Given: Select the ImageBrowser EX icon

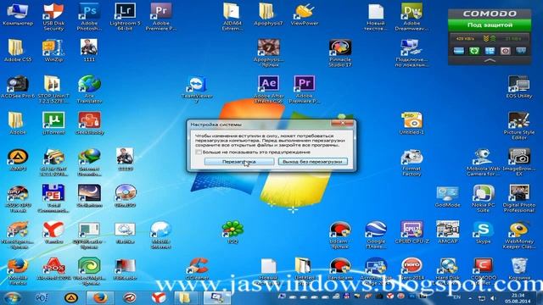Looking at the screenshot, I should click(x=518, y=163).
